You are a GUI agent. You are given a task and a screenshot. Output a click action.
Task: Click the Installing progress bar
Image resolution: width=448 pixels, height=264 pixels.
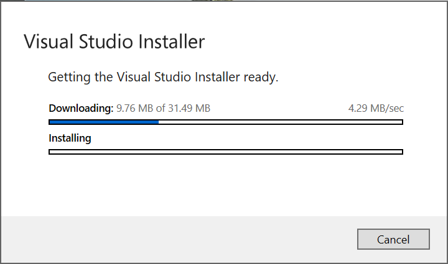coord(225,152)
